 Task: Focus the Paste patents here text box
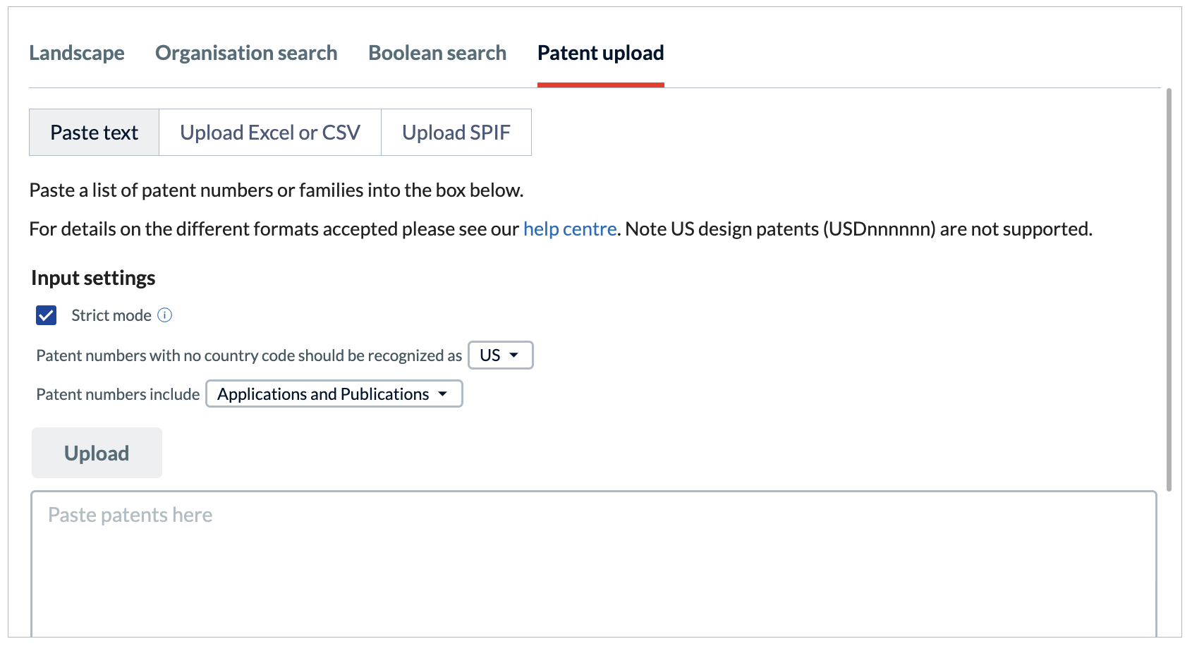(594, 564)
